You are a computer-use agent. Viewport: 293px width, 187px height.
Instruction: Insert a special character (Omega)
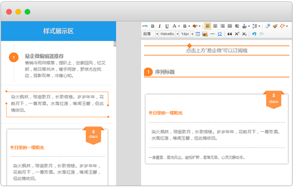[220, 34]
